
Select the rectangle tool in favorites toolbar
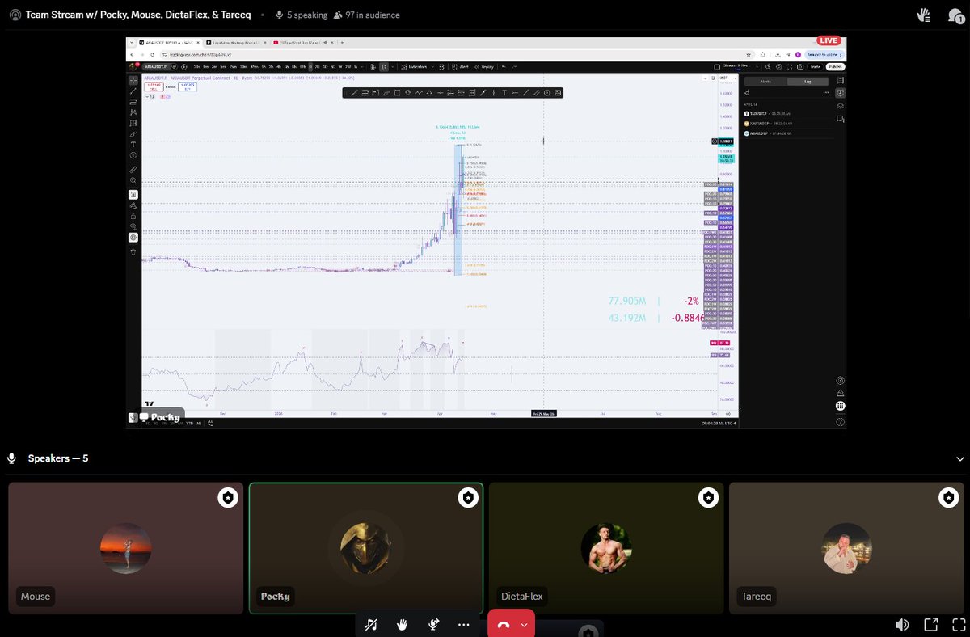pos(397,93)
